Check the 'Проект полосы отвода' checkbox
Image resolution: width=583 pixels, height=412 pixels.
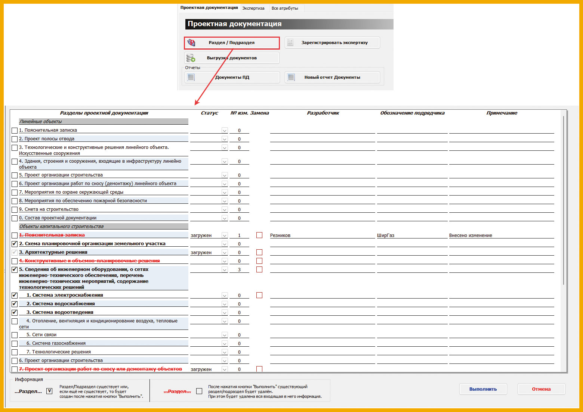point(15,139)
